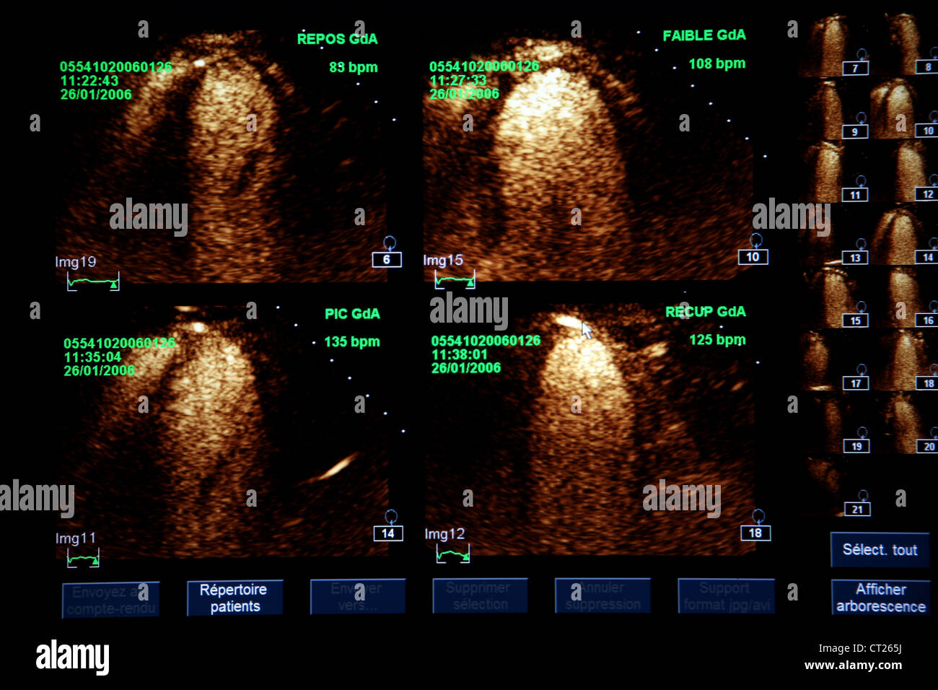Select number box 6 in the REPOS GdA panel
This screenshot has width=938, height=690.
(387, 260)
